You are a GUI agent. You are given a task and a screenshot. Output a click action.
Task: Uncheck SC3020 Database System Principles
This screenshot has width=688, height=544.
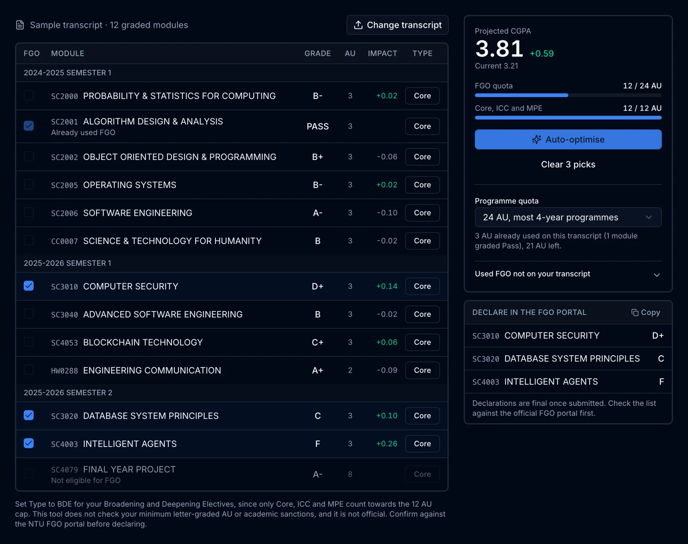29,415
